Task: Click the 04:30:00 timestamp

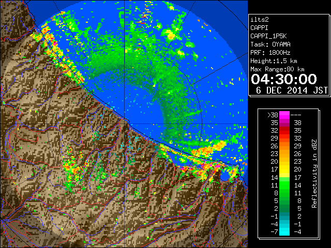Action: pyautogui.click(x=284, y=79)
